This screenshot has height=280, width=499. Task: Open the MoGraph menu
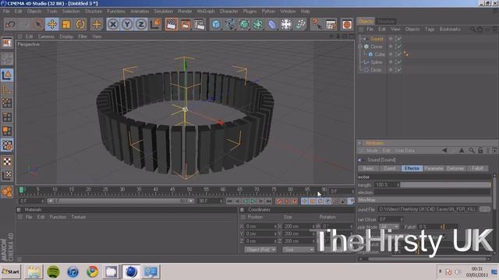point(206,11)
